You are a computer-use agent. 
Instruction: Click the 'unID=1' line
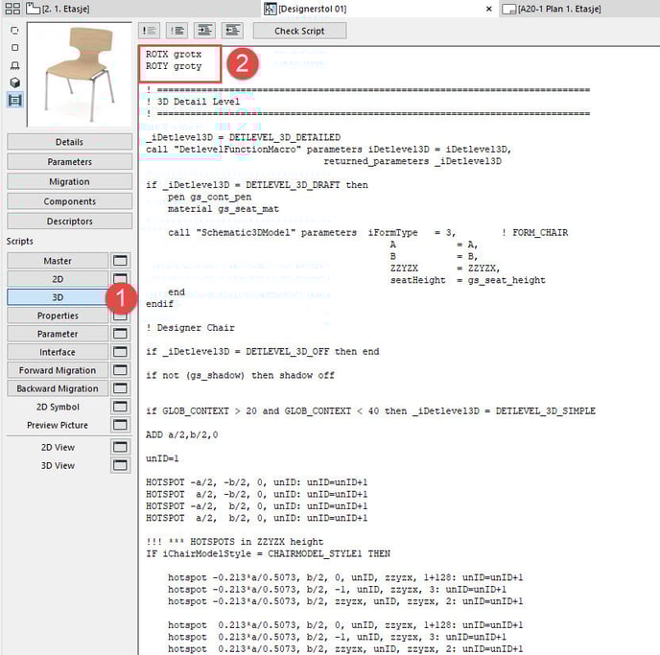162,458
